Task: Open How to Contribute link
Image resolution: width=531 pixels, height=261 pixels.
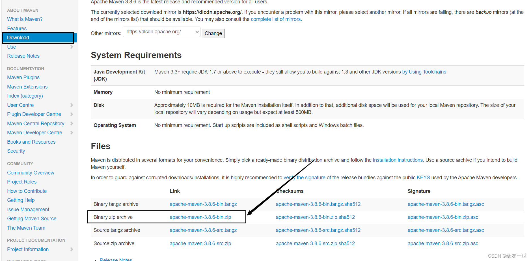Action: click(27, 191)
